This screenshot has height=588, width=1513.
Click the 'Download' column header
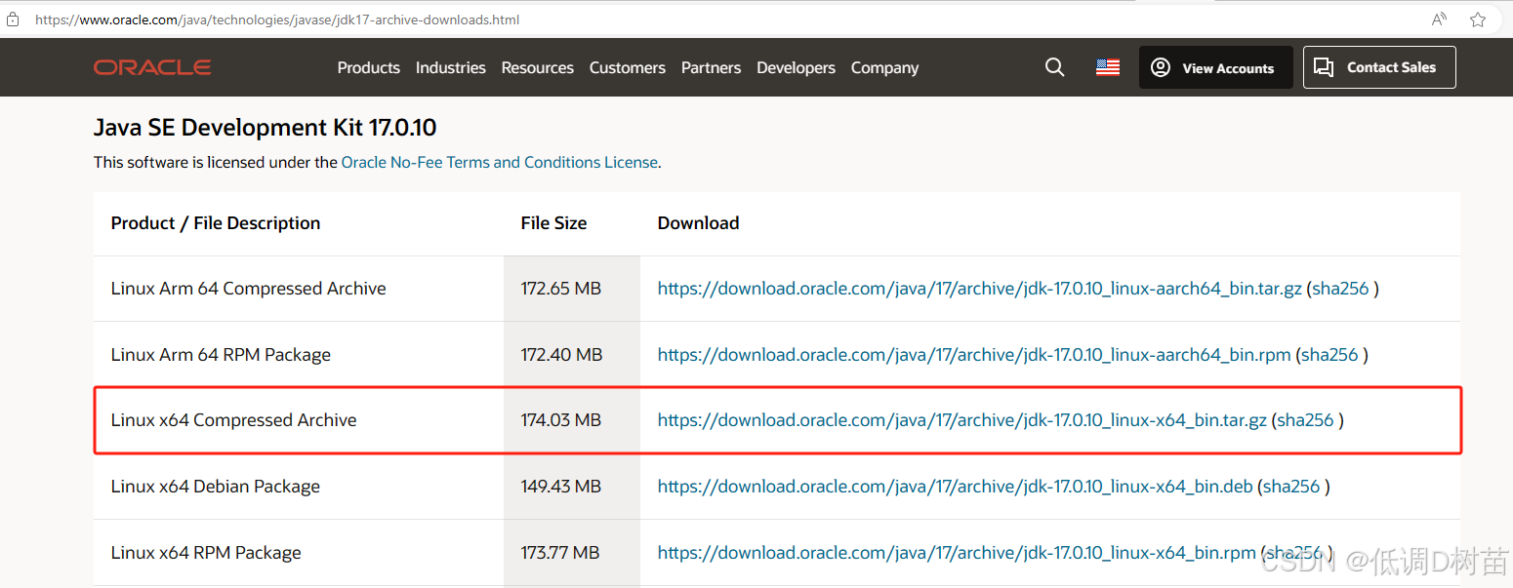tap(699, 223)
